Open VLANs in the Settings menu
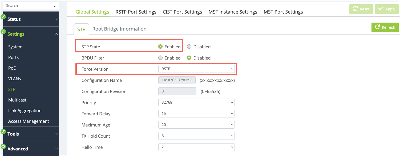400x156 pixels. click(15, 79)
